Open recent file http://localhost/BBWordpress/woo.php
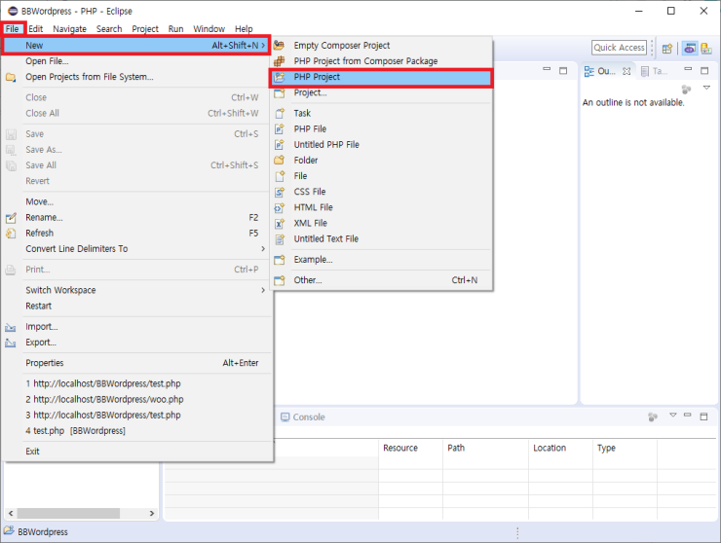The image size is (721, 543). tap(104, 399)
